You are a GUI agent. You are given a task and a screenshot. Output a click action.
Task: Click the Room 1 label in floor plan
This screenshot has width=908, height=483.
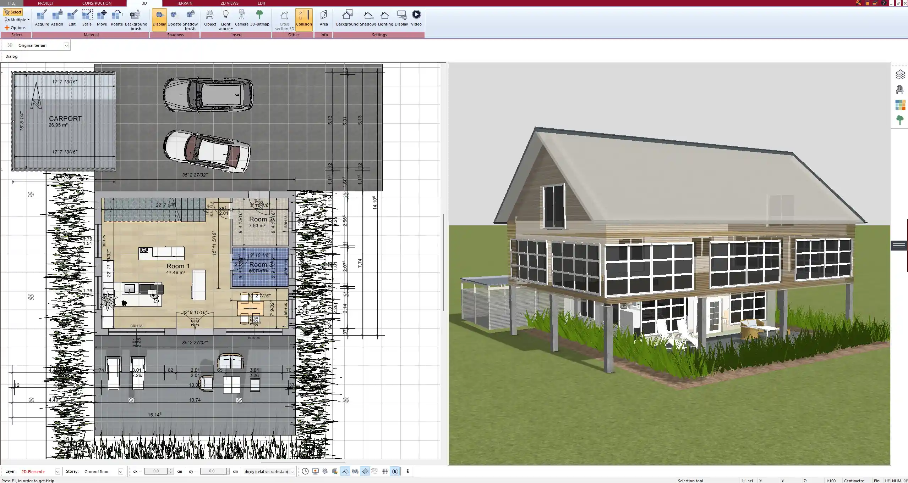coord(178,266)
